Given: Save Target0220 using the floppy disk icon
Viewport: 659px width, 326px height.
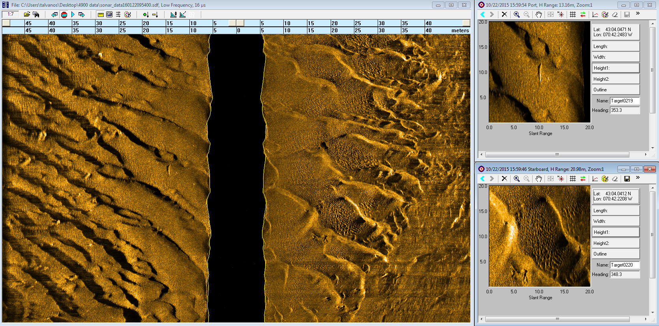Looking at the screenshot, I should click(x=627, y=179).
